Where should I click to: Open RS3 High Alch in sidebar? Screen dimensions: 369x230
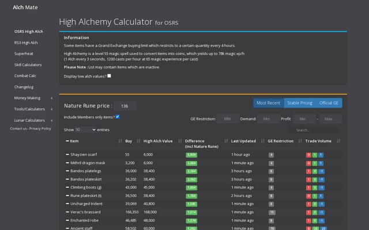(26, 43)
